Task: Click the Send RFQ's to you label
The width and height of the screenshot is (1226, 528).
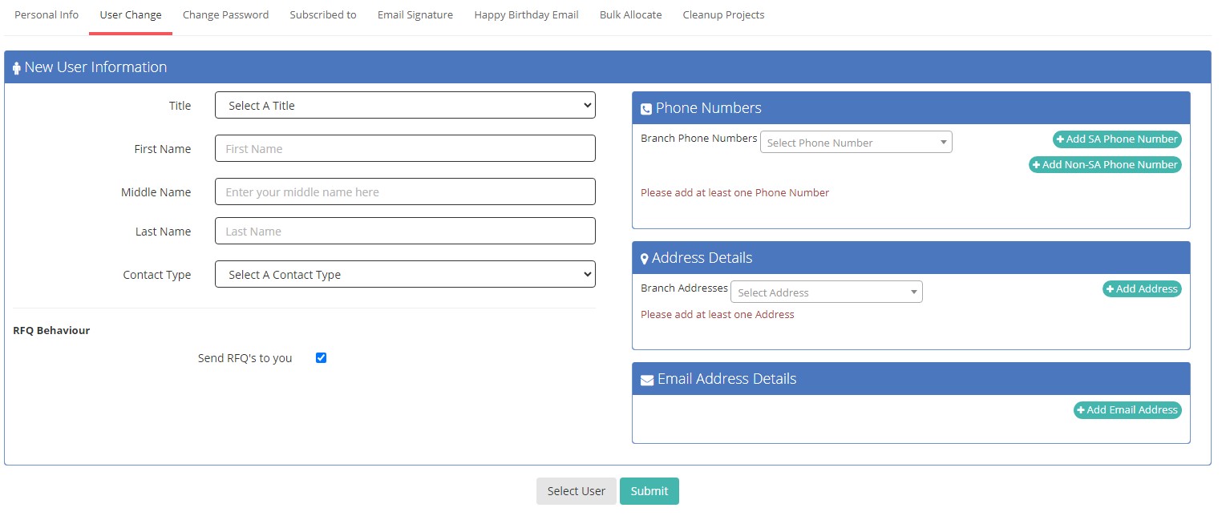Action: (x=245, y=358)
